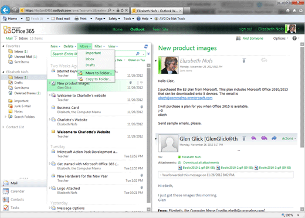This screenshot has width=305, height=218.
Task: Choose Copy to Folder... menu entry
Action: pyautogui.click(x=96, y=79)
